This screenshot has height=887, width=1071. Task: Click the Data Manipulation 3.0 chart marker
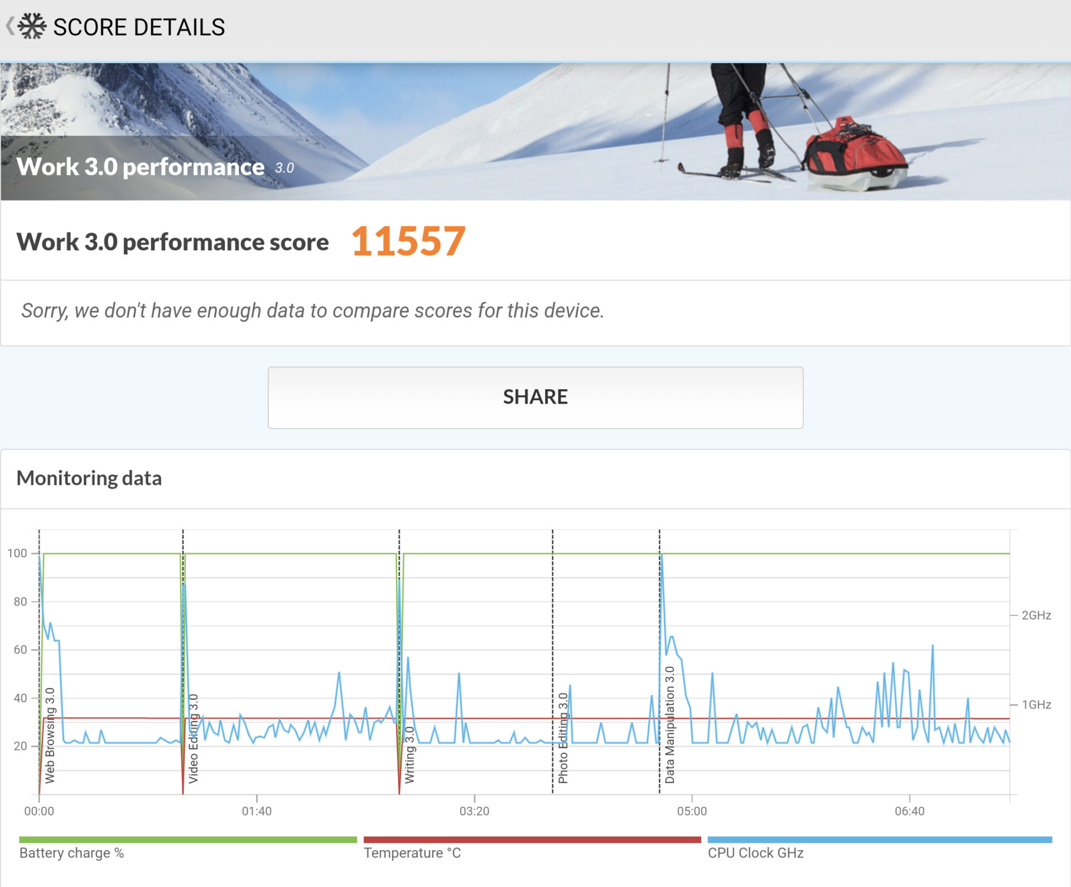pos(669,725)
